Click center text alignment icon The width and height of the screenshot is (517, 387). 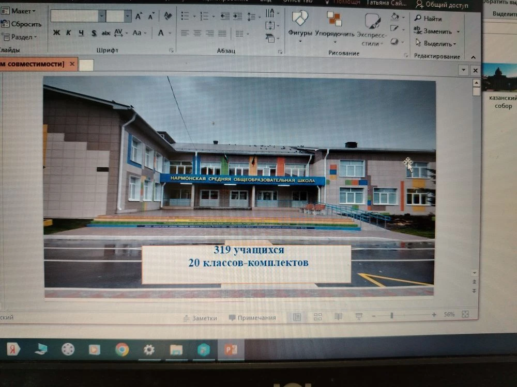pyautogui.click(x=197, y=34)
